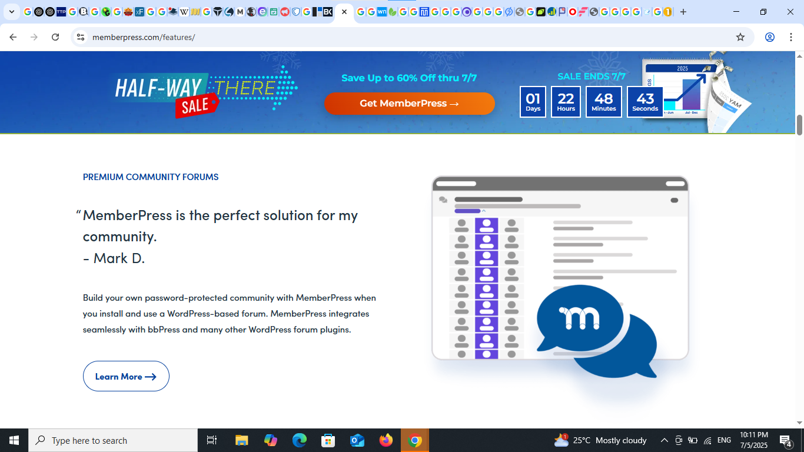Open File Explorer from the taskbar
The width and height of the screenshot is (804, 452).
click(241, 440)
